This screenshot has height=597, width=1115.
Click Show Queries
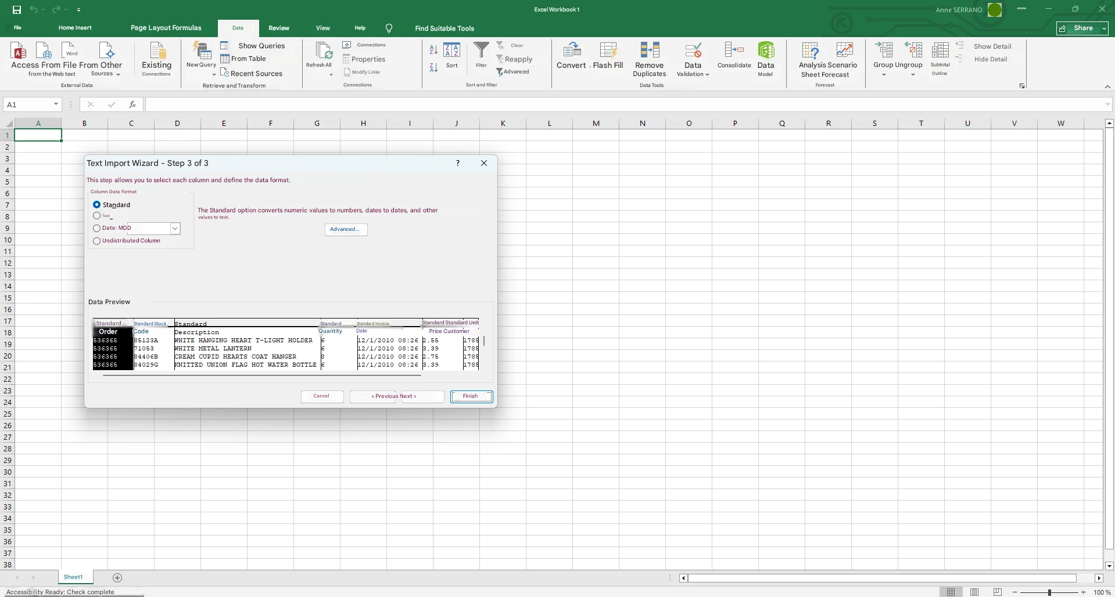point(253,46)
